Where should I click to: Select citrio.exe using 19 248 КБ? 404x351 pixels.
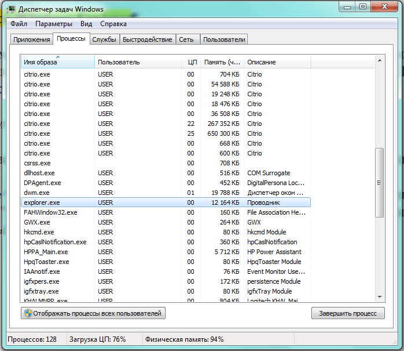click(x=166, y=94)
